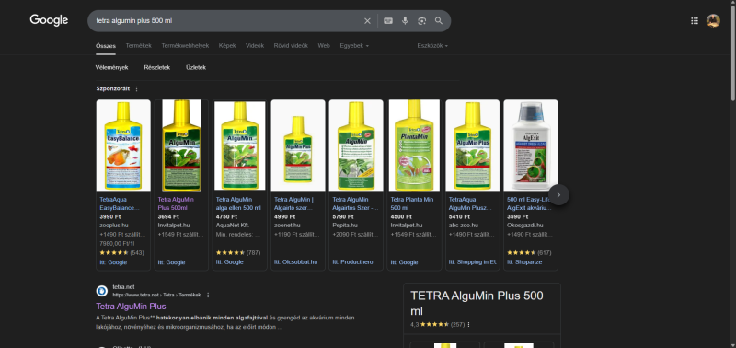The width and height of the screenshot is (736, 348).
Task: Switch to the Rövid videók tab
Action: click(291, 45)
